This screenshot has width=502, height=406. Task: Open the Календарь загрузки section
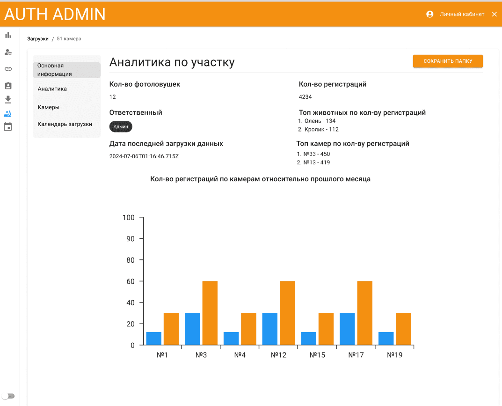click(x=65, y=124)
